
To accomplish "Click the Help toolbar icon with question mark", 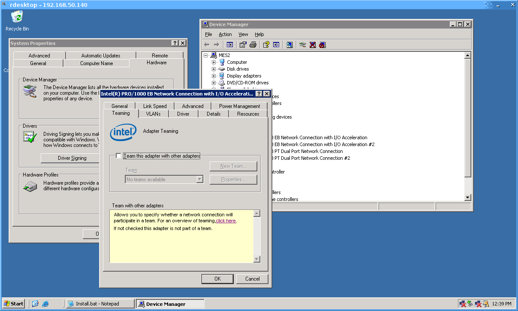I will 266,45.
